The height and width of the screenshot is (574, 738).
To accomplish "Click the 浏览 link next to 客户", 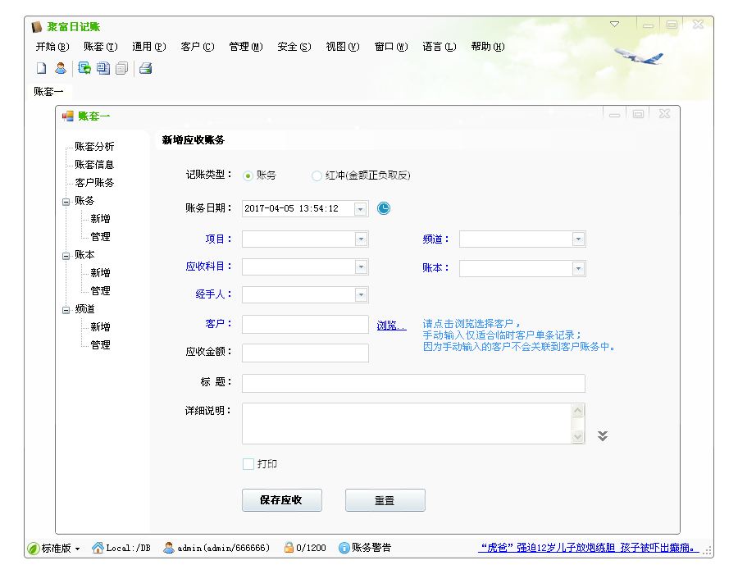I will point(392,325).
